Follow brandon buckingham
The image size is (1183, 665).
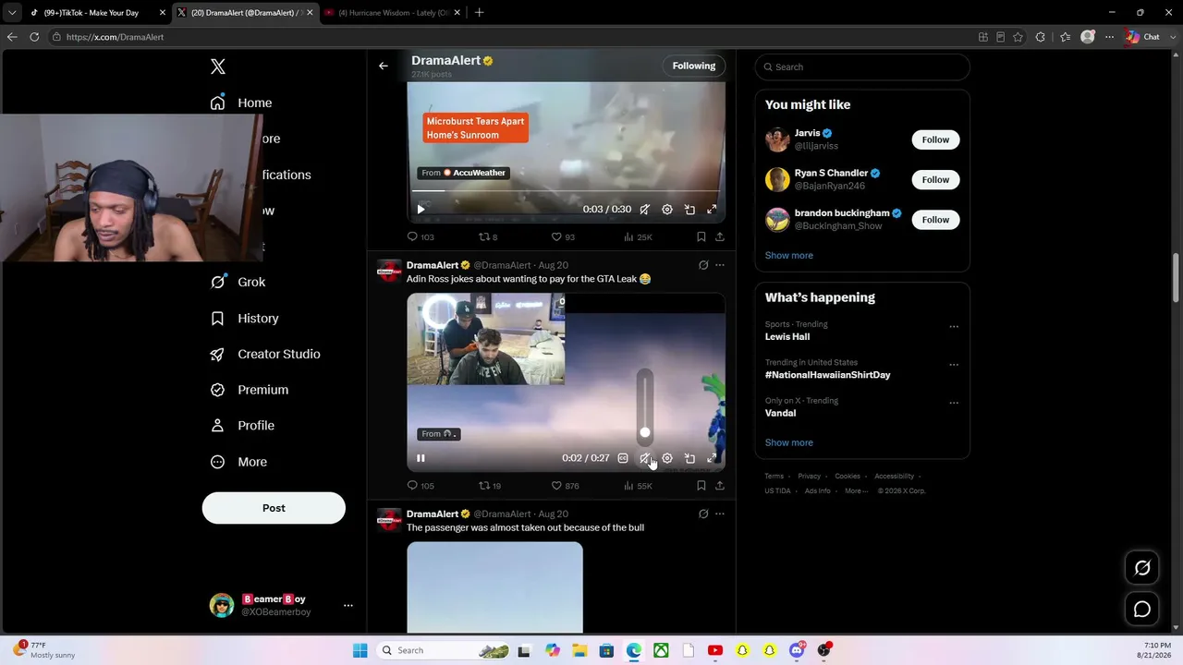935,219
